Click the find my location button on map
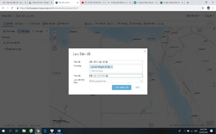The height and width of the screenshot is (134, 216). 54,48
